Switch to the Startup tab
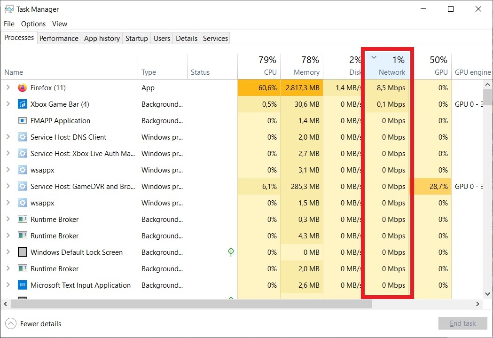The width and height of the screenshot is (493, 338). coord(136,39)
